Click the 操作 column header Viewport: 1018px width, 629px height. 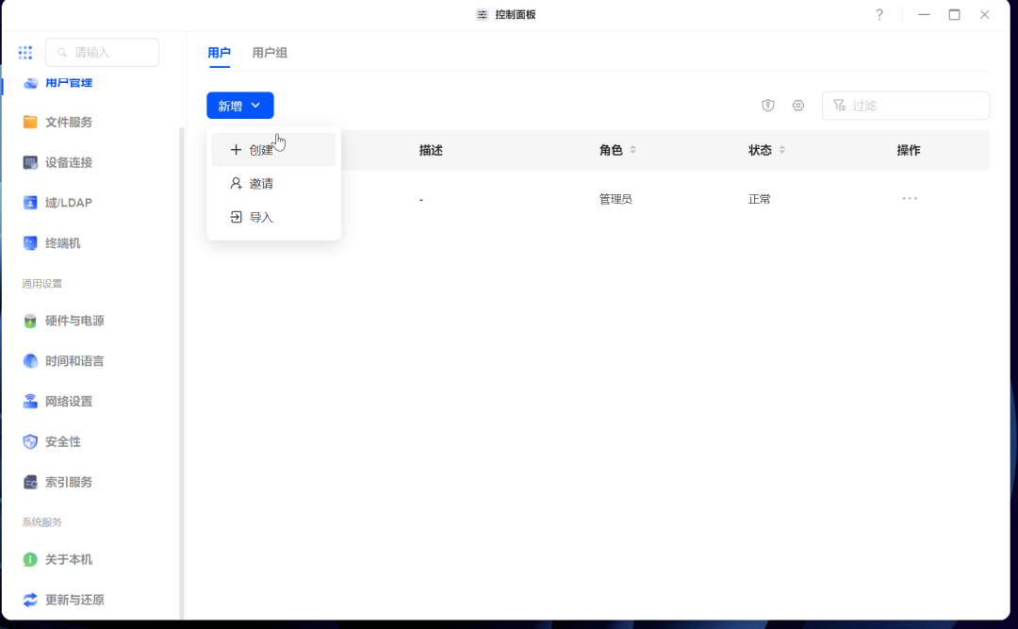[909, 150]
